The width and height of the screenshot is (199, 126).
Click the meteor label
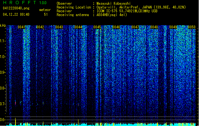45,10
